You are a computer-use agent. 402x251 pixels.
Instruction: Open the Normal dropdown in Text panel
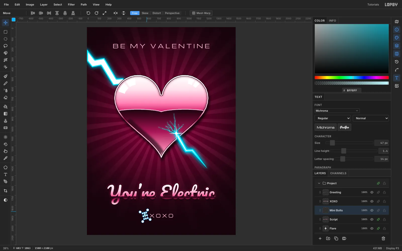click(x=371, y=118)
